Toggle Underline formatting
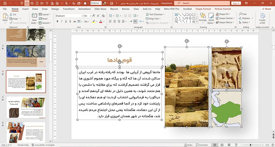The width and height of the screenshot is (275, 147). click(x=66, y=21)
